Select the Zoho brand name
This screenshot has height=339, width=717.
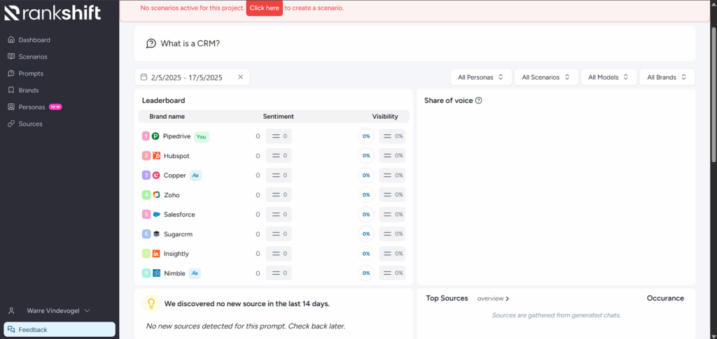coord(172,195)
